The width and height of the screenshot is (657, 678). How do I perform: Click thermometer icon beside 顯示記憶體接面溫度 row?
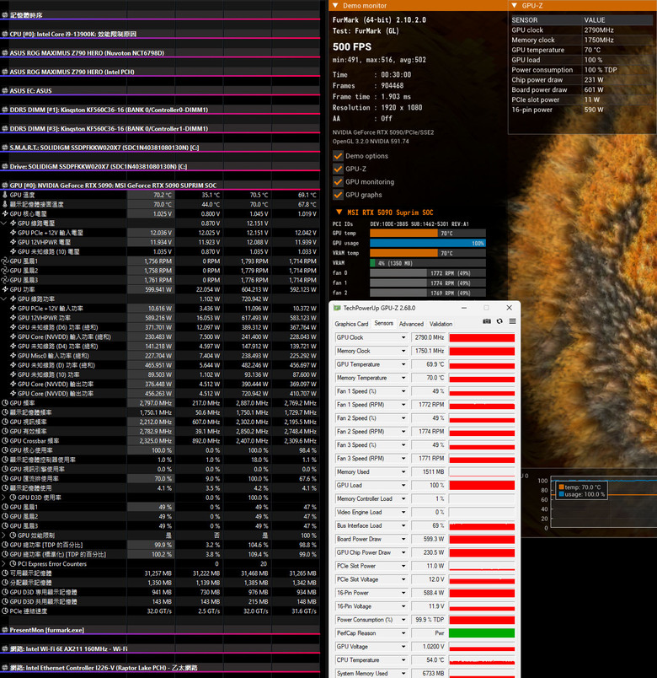(x=5, y=205)
